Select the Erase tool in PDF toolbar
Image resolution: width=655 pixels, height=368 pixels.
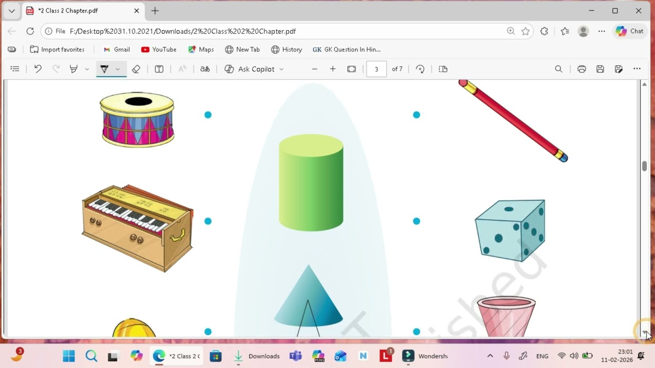[x=136, y=69]
